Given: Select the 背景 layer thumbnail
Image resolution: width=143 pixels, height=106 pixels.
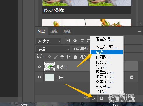Looking at the screenshot, I should pyautogui.click(x=50, y=77).
